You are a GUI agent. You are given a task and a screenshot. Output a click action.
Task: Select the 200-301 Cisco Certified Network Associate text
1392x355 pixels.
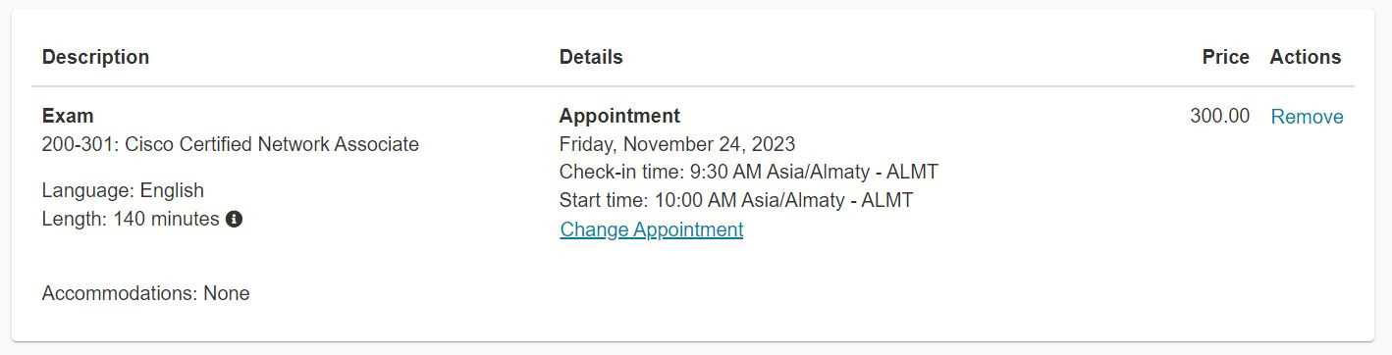tap(231, 144)
